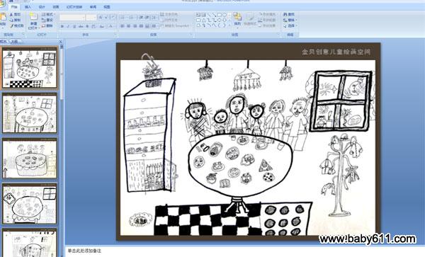Click the Font Color button
425x257 pixels.
tap(111, 26)
